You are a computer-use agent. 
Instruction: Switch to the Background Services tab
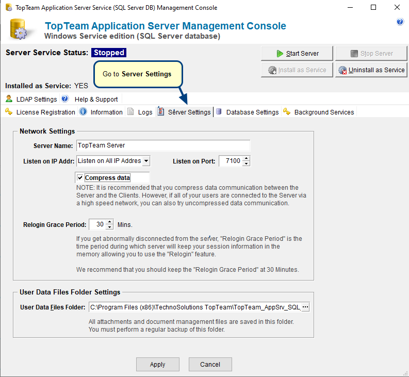coord(319,112)
